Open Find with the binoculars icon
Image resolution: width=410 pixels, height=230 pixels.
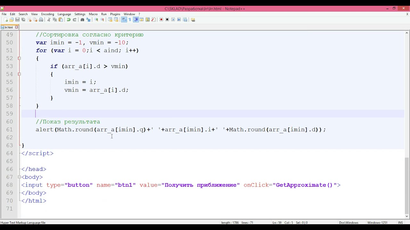(82, 19)
